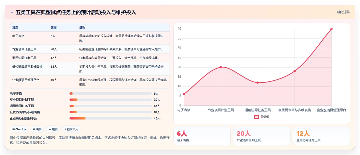Click the 40 tick on the y-axis

tap(179, 29)
